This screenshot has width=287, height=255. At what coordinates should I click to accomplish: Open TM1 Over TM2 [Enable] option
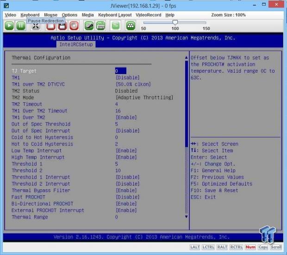pos(126,118)
